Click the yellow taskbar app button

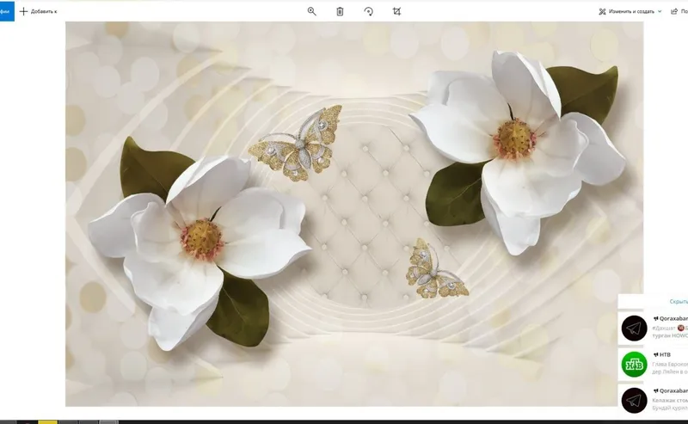48,421
